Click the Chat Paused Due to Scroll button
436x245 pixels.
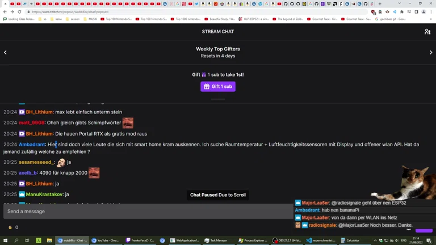coord(218,195)
